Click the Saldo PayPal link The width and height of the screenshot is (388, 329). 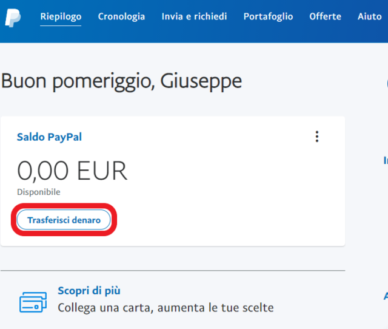[49, 137]
